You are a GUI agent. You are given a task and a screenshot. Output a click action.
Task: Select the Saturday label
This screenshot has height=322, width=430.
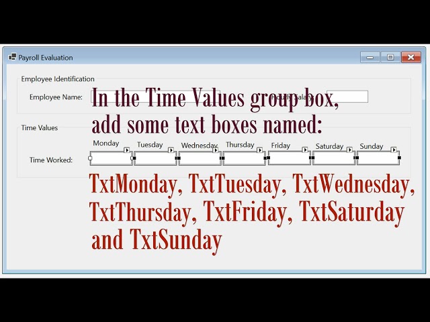coord(329,146)
